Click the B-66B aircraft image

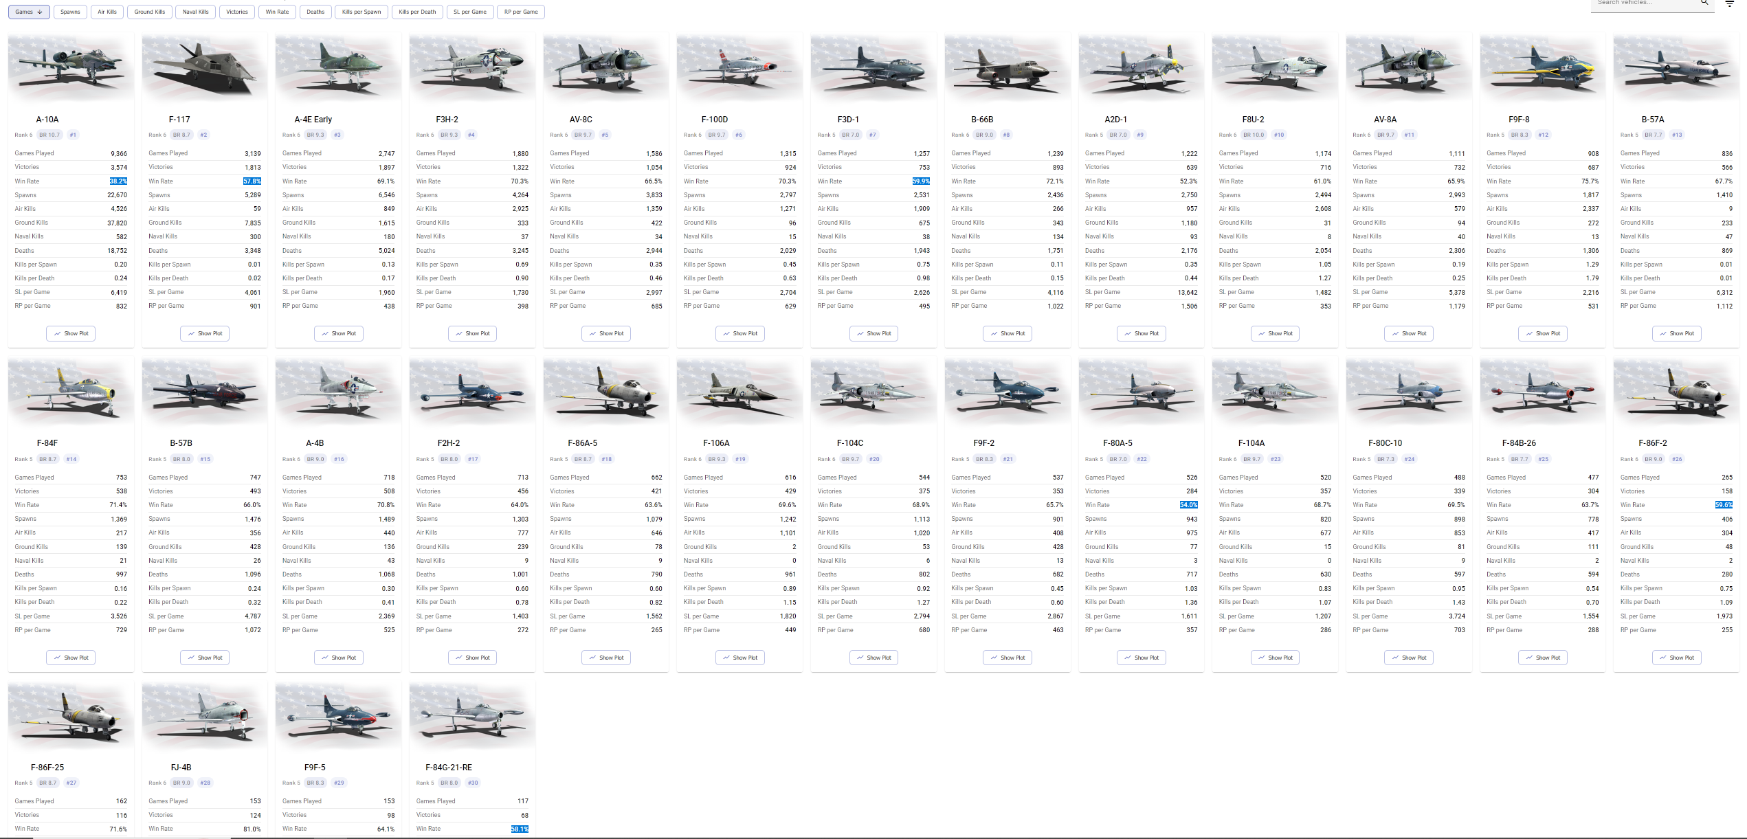coord(1007,66)
